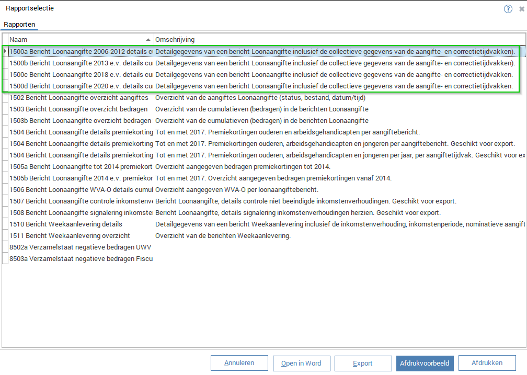Click the Export button

(363, 363)
